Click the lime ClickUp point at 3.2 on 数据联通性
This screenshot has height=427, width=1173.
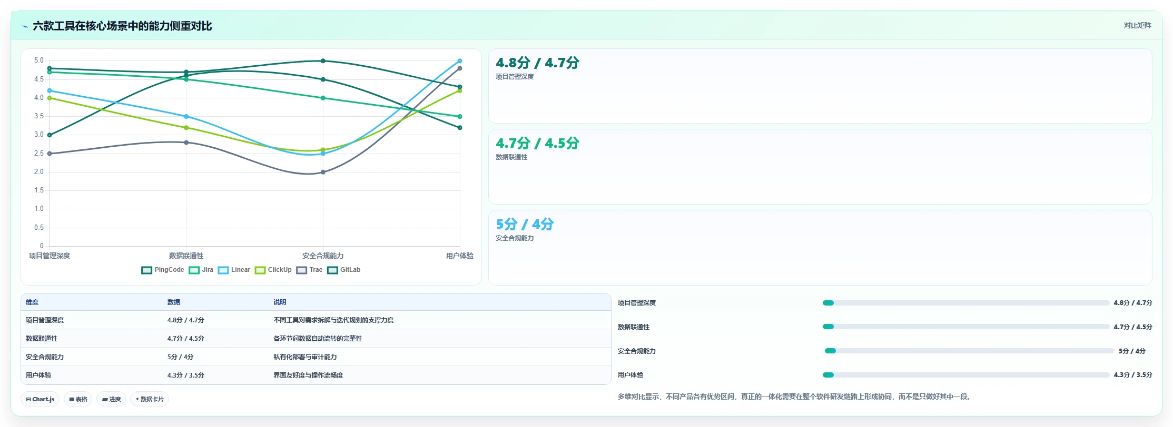186,128
